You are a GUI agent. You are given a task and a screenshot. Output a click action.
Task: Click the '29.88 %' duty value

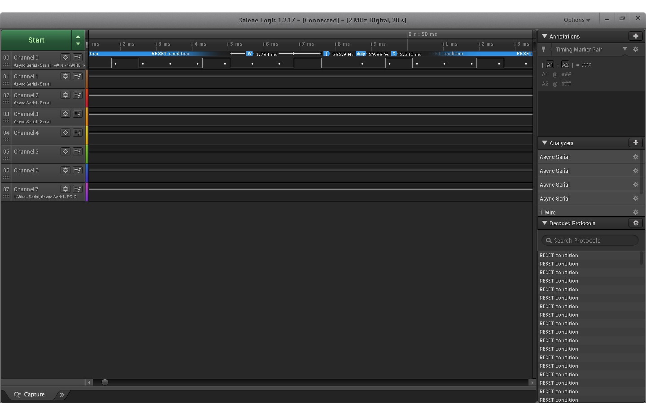click(x=379, y=54)
